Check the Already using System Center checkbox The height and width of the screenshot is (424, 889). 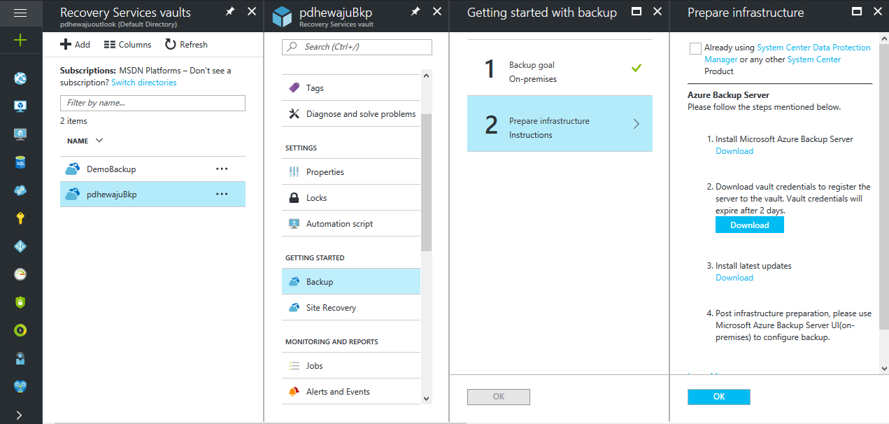[695, 48]
